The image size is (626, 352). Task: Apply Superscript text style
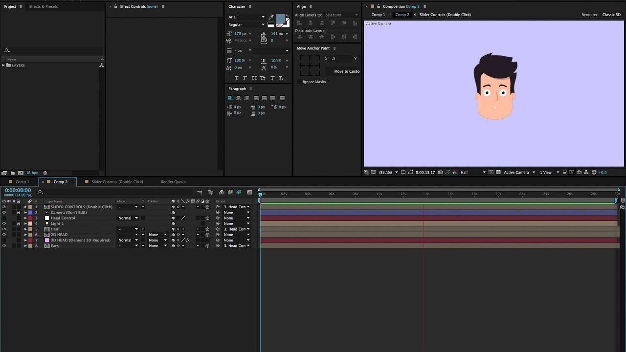tap(272, 78)
